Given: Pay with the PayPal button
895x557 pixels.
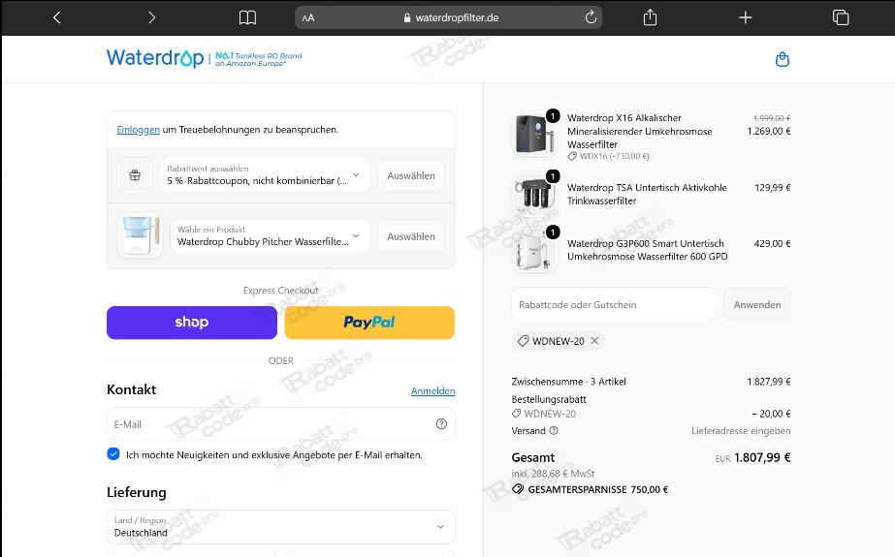Looking at the screenshot, I should pos(369,323).
